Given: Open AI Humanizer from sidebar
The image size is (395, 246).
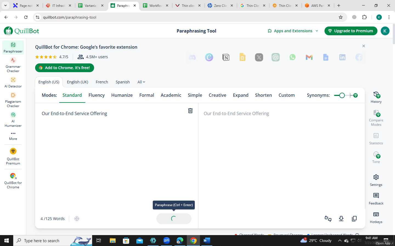Looking at the screenshot, I should 13,119.
